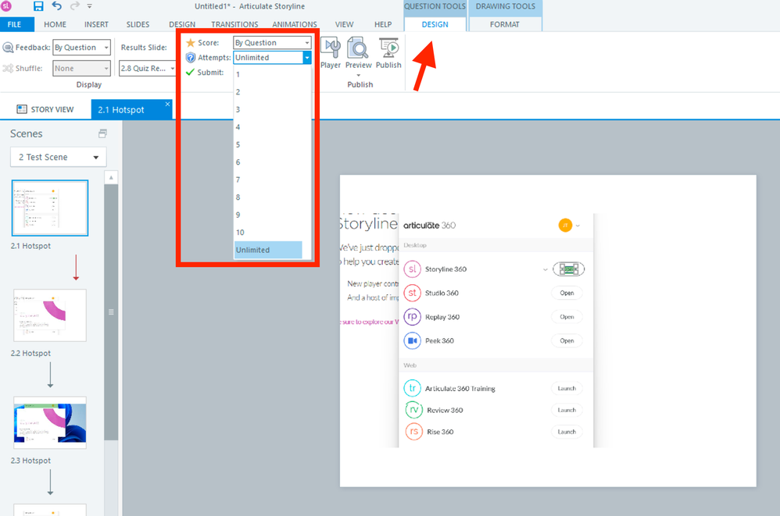Save project with the floppy disk icon
The height and width of the screenshot is (516, 780).
pyautogui.click(x=38, y=6)
